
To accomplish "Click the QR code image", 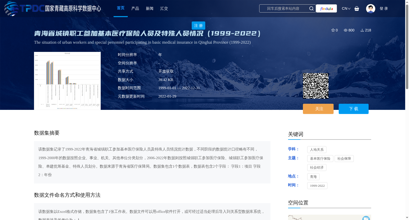I will click(316, 86).
